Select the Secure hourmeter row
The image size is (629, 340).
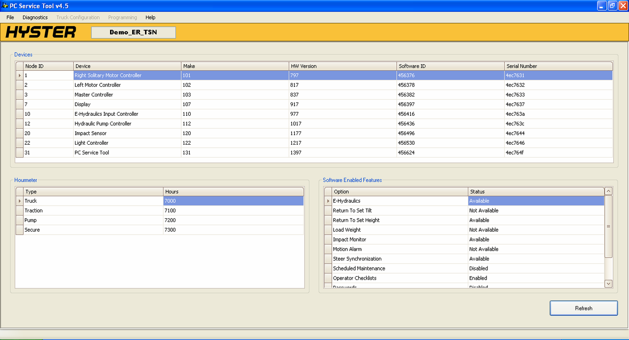(x=160, y=230)
